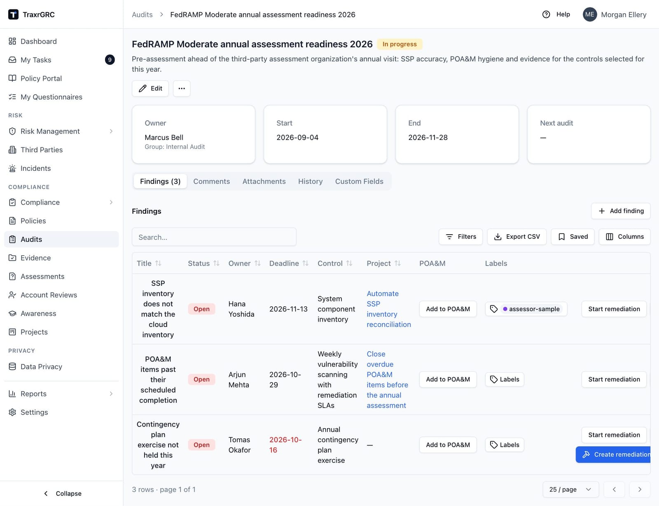The image size is (659, 506).
Task: Open the History tab
Action: coord(310,182)
